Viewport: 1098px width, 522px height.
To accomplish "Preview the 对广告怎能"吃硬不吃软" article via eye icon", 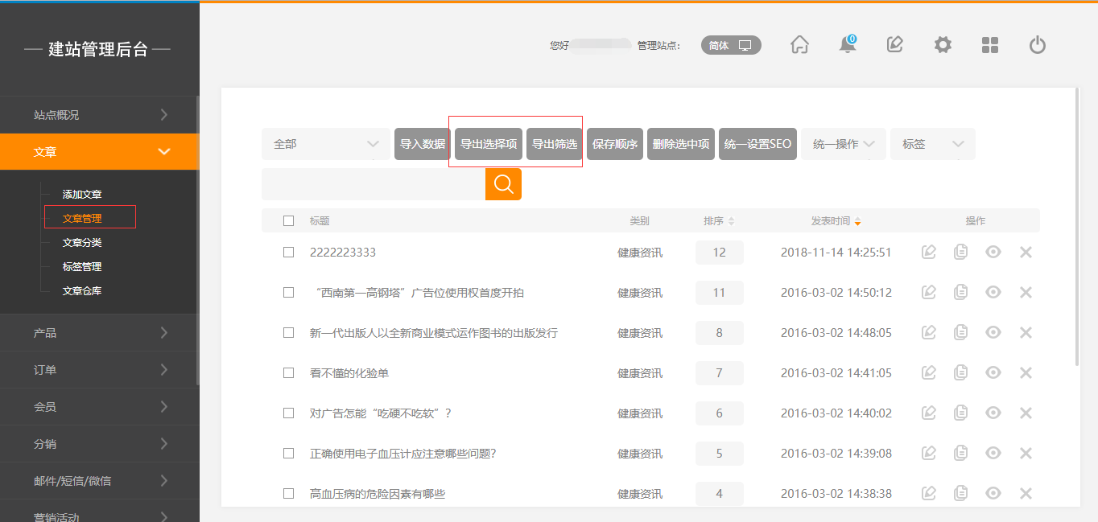I will tap(993, 413).
